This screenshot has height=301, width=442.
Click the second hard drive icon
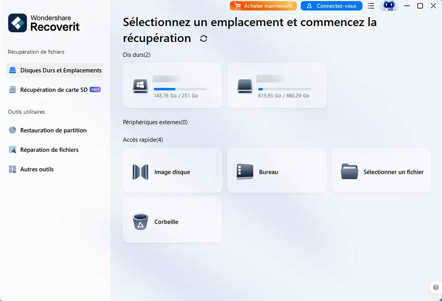pos(245,87)
